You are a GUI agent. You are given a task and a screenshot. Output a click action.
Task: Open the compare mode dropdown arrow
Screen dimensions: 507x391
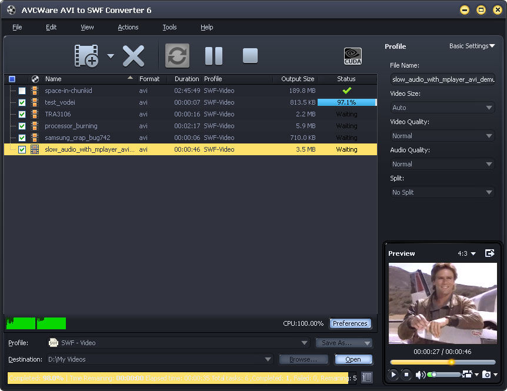tap(476, 375)
